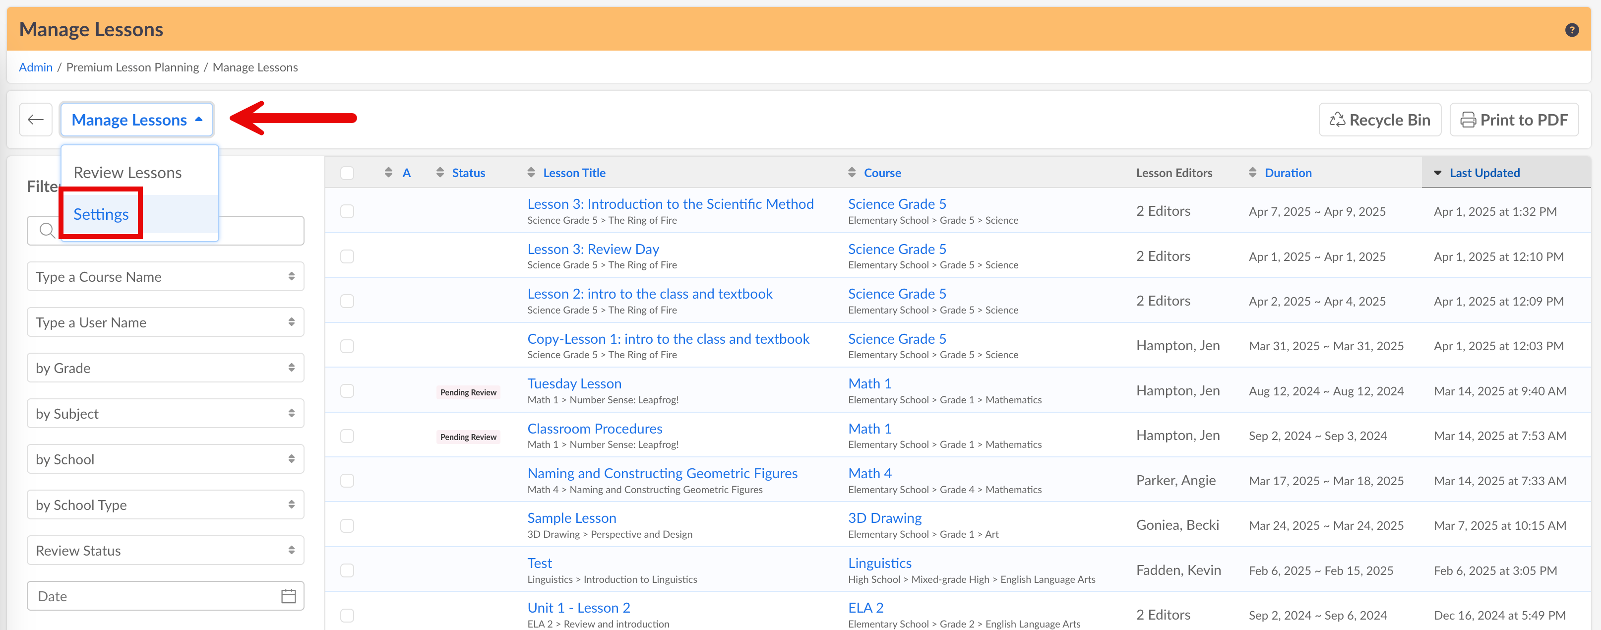Sort by Status column arrows
The height and width of the screenshot is (630, 1601).
[x=440, y=173]
